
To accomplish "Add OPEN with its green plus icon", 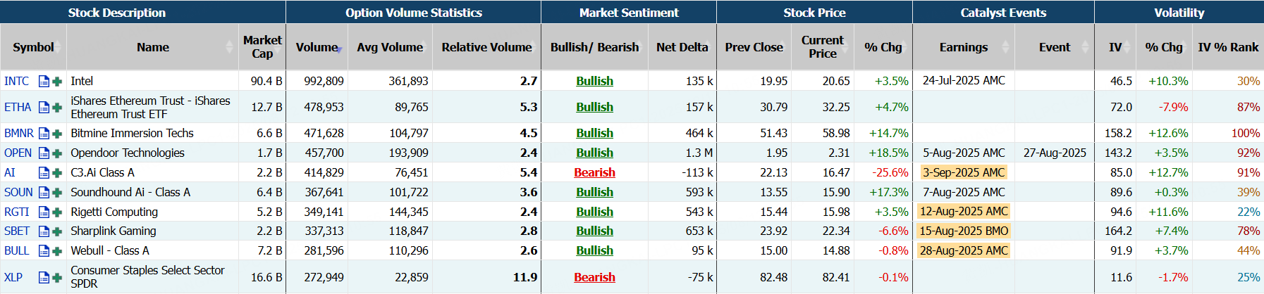I will [x=57, y=153].
